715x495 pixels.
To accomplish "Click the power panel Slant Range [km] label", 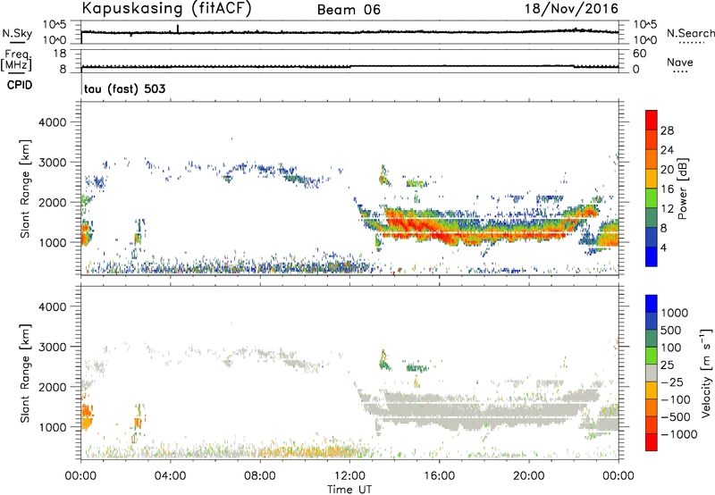I will point(25,189).
